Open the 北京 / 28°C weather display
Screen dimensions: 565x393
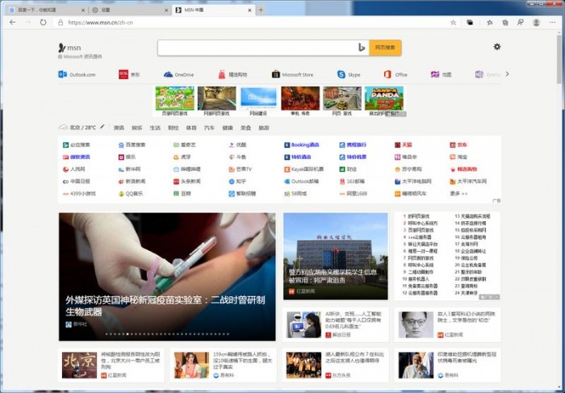click(77, 128)
